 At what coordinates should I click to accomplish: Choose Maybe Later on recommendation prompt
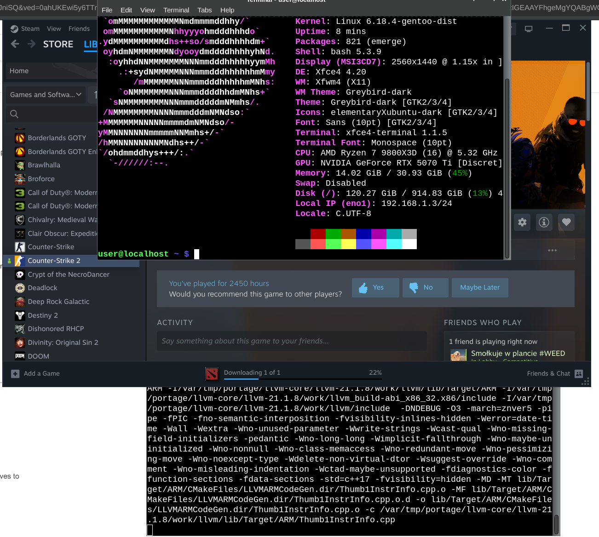tap(480, 288)
